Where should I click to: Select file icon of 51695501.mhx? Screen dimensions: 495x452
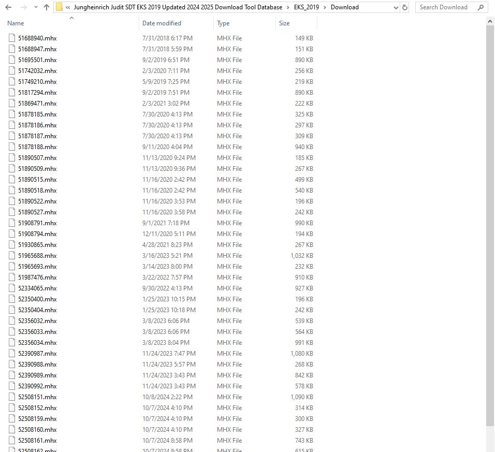[x=12, y=60]
